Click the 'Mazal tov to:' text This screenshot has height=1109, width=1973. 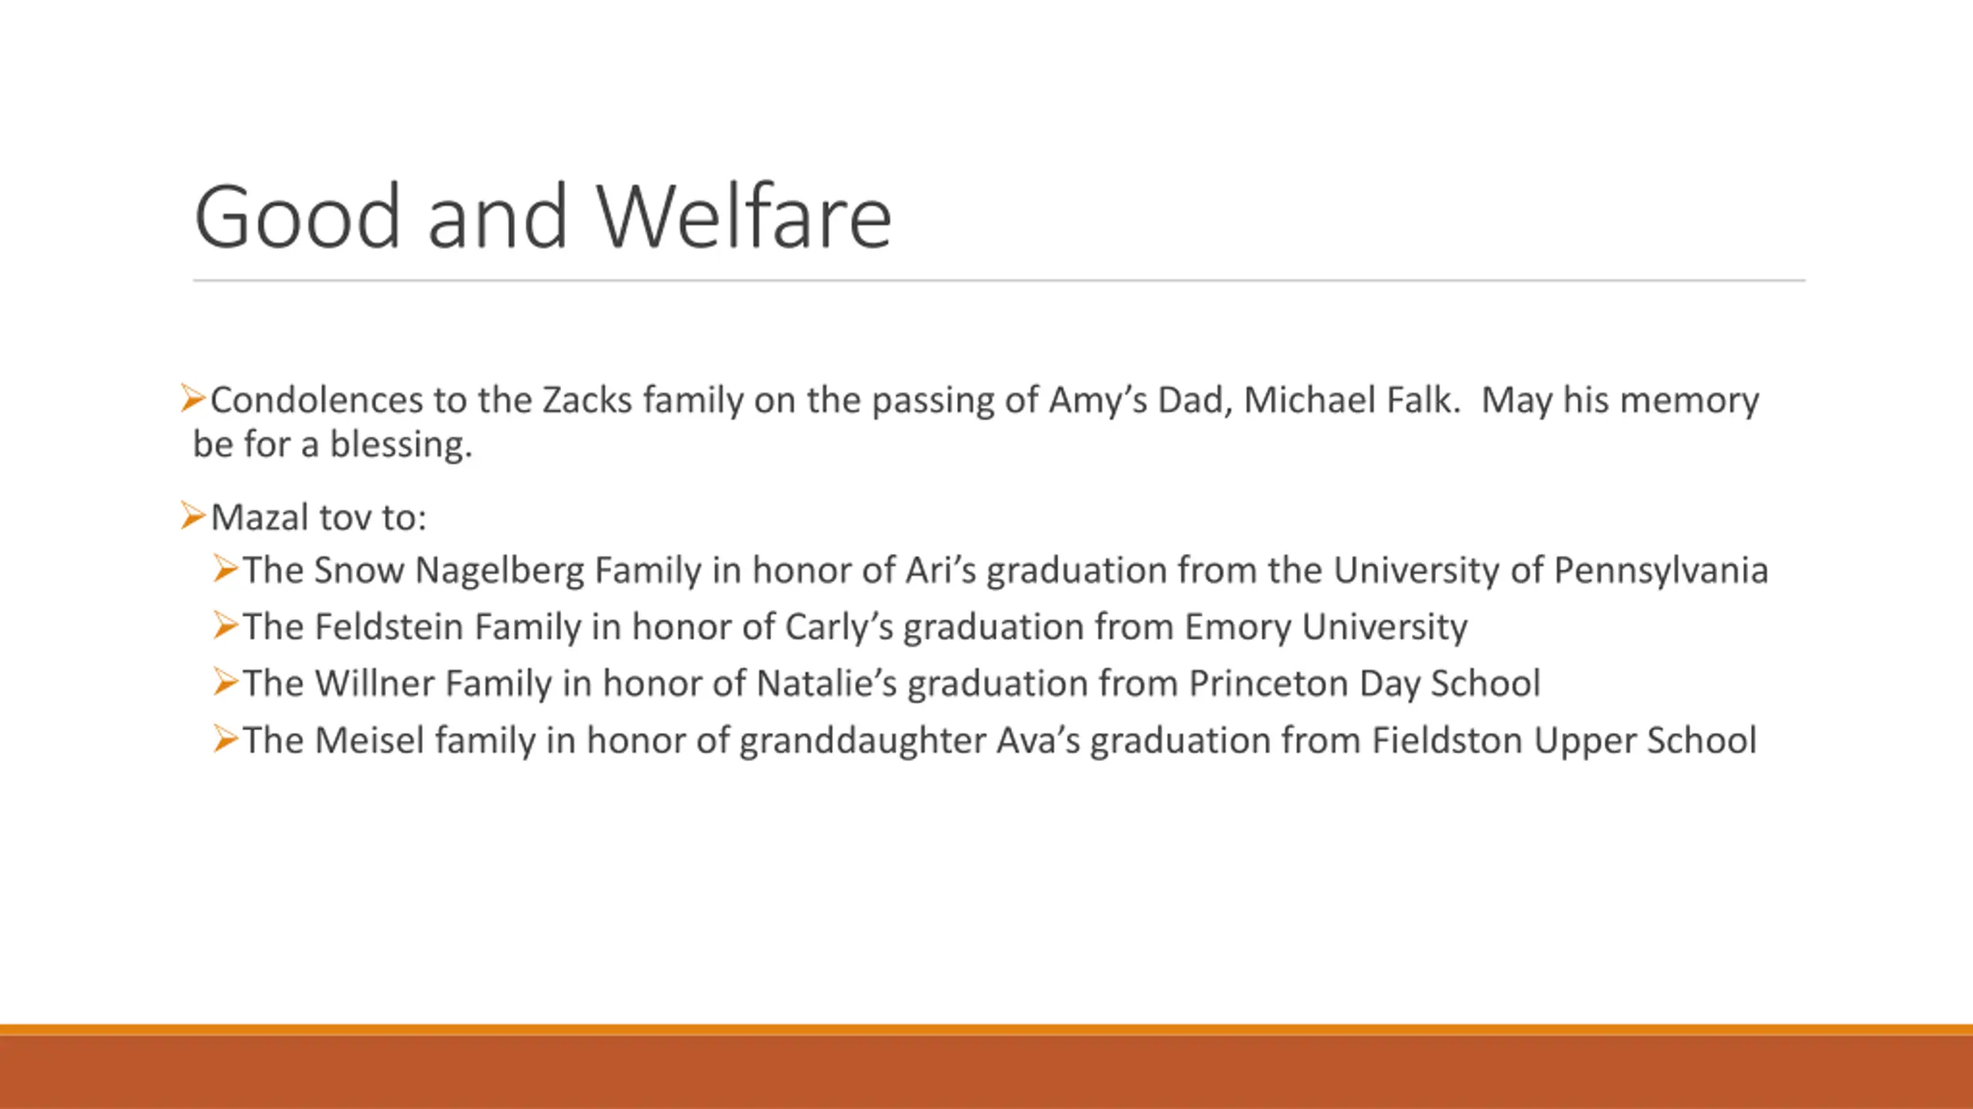[318, 517]
